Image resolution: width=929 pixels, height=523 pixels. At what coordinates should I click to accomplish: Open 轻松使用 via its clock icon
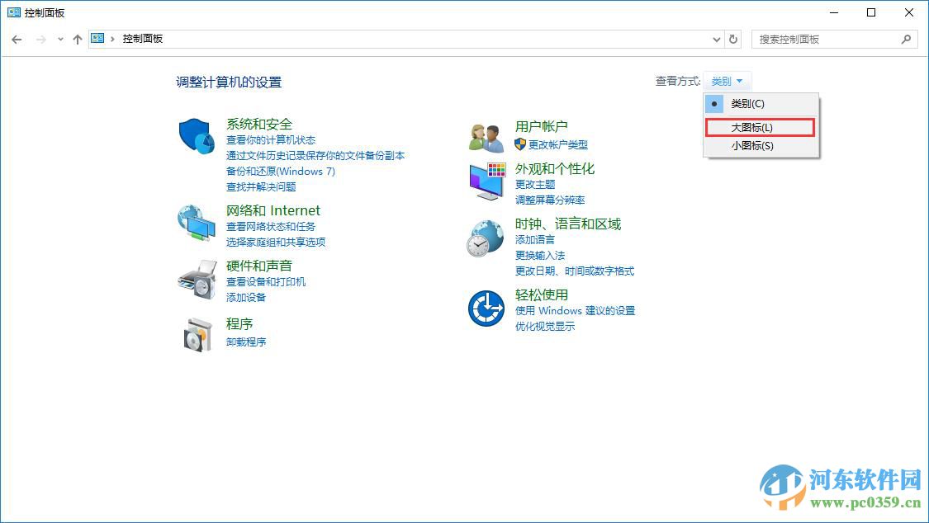coord(486,307)
